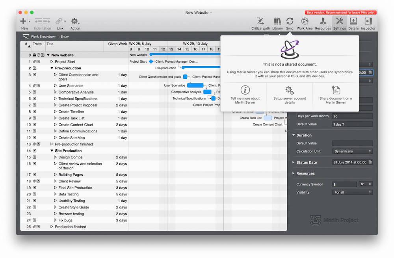Open the New button dropdown arrow
Viewport: 394px width, 258px height.
(30, 21)
